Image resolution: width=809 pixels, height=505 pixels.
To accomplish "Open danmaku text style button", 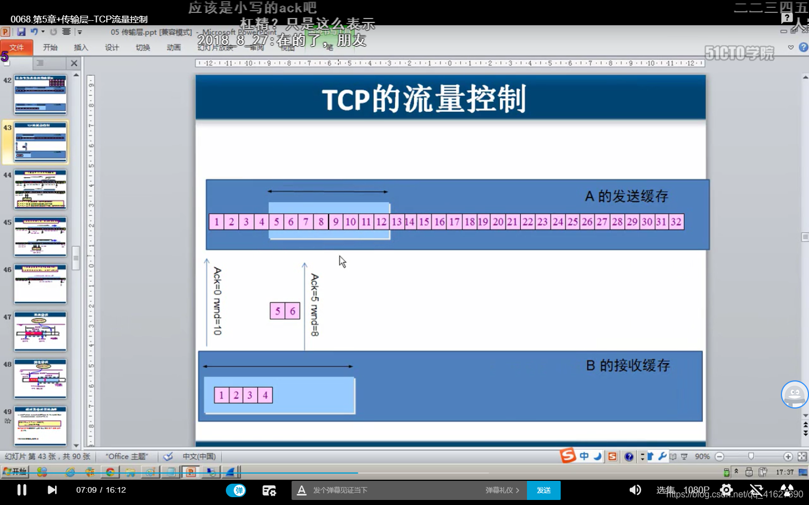I will (x=302, y=490).
